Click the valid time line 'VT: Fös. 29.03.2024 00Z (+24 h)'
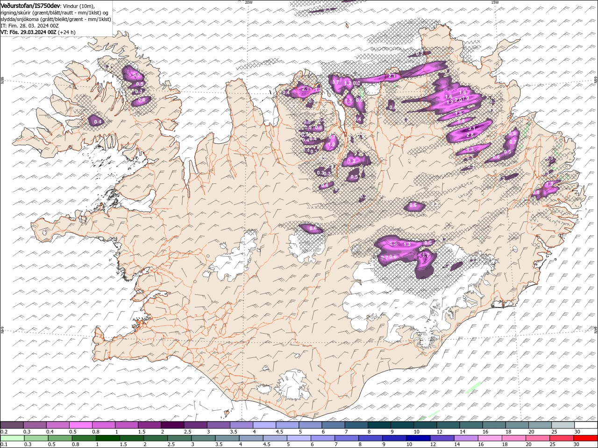Image resolution: width=598 pixels, height=448 pixels. (x=38, y=32)
